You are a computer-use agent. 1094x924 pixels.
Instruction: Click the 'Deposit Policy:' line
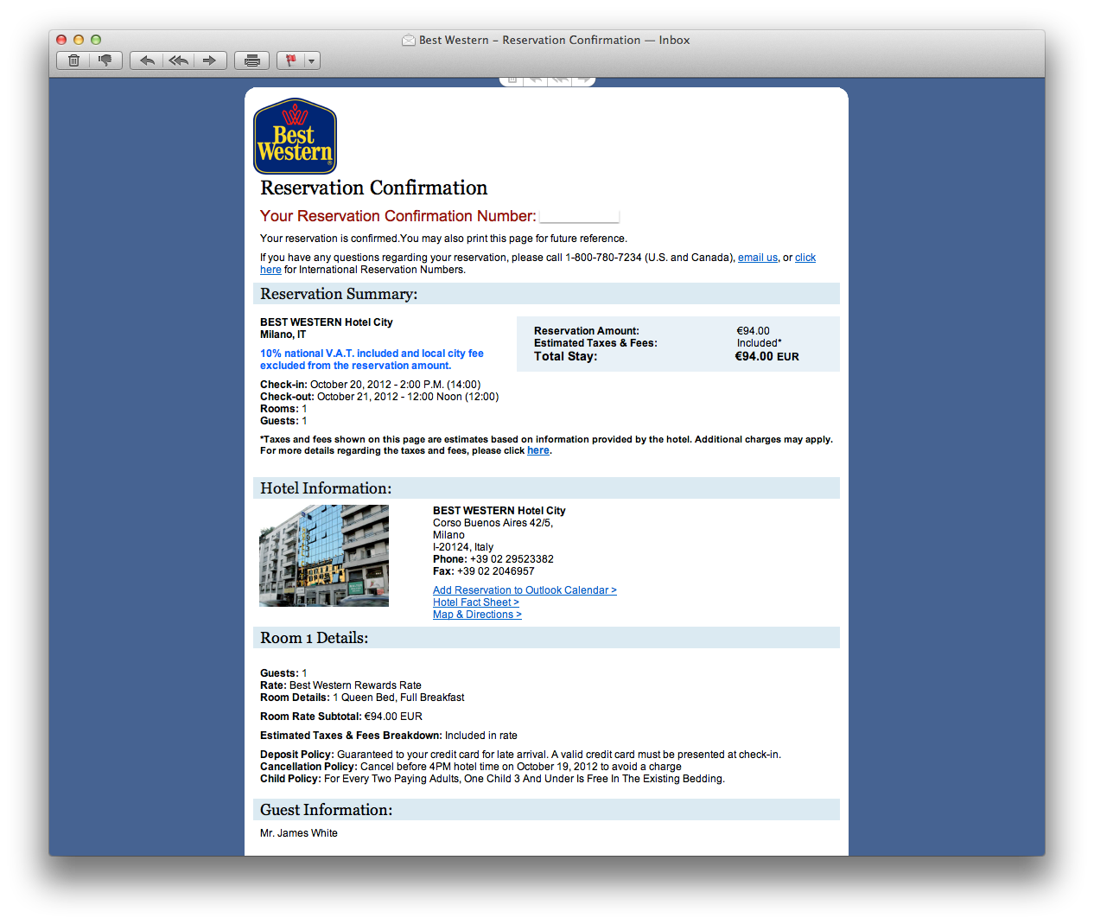pyautogui.click(x=520, y=755)
